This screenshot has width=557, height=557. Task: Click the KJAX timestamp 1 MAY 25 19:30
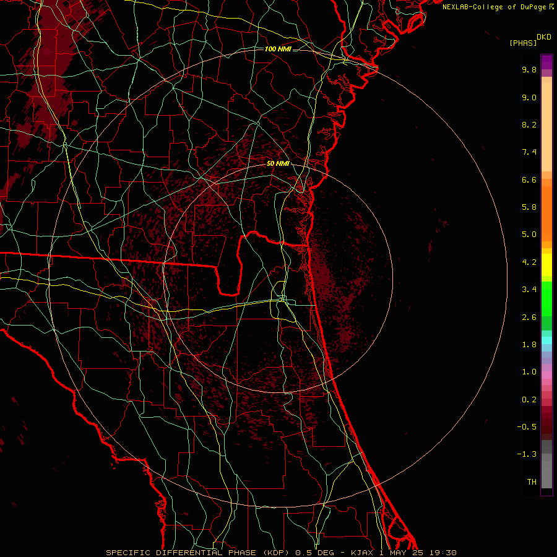click(x=404, y=553)
